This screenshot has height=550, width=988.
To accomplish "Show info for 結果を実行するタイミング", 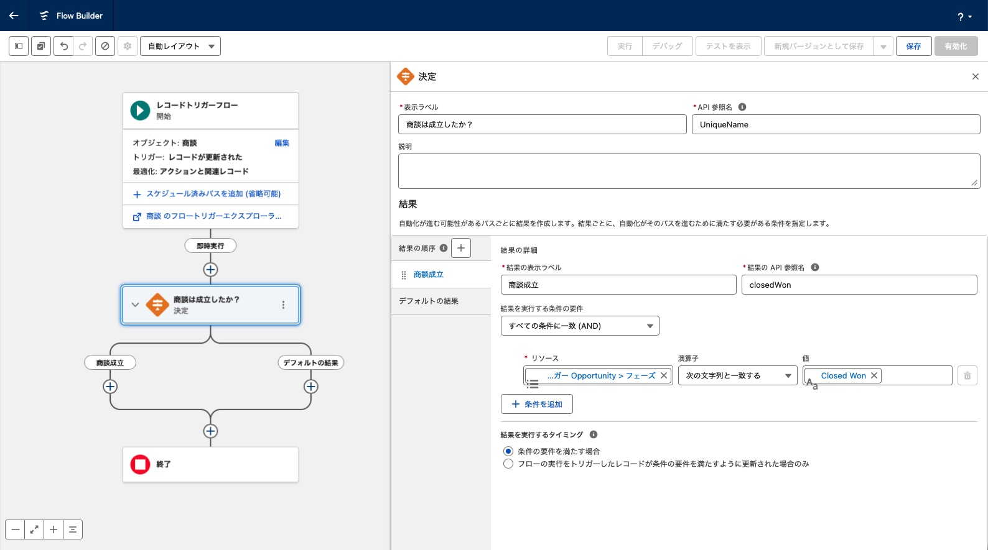I will pyautogui.click(x=594, y=434).
